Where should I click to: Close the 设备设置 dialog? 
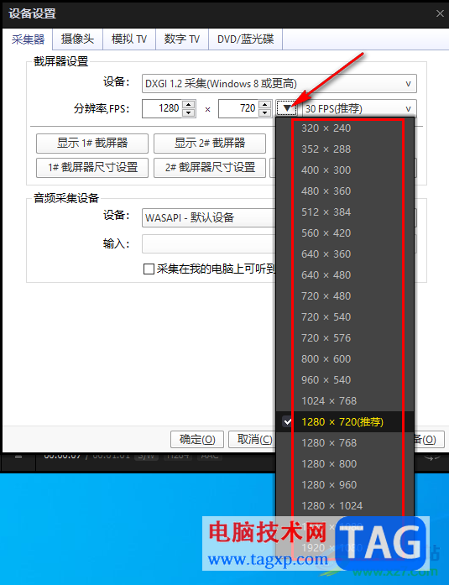click(440, 13)
